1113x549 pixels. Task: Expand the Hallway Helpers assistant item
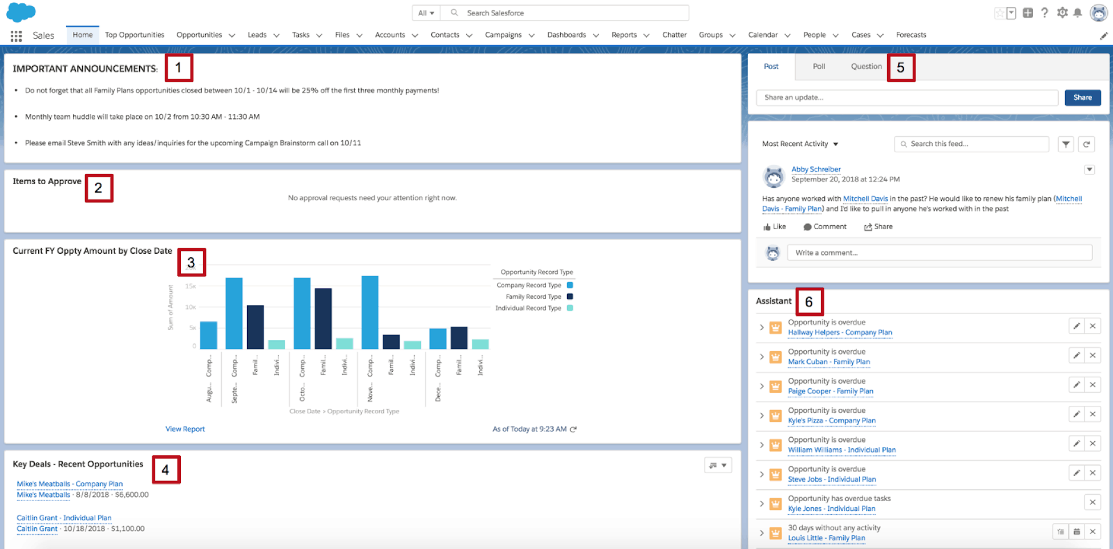coord(762,327)
